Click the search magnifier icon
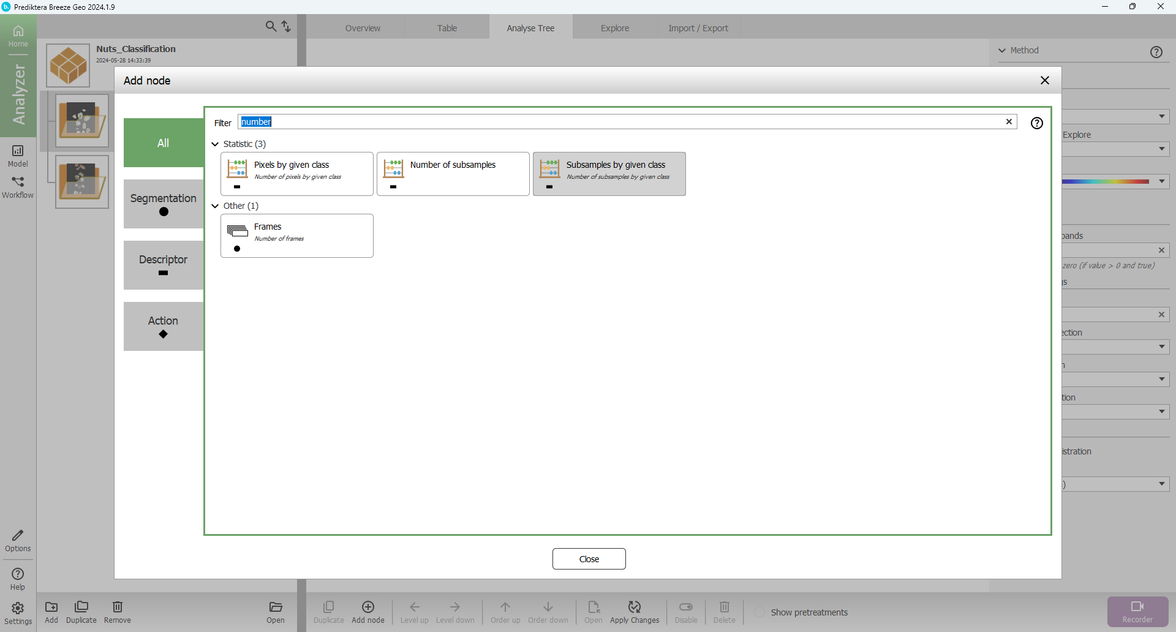The height and width of the screenshot is (632, 1176). tap(271, 26)
